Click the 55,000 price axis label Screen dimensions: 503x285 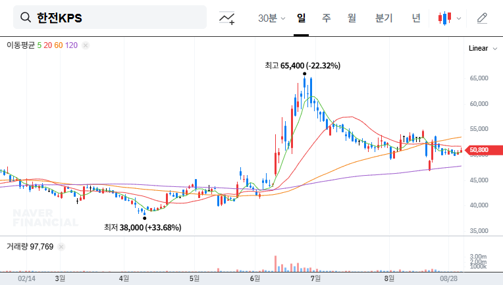coord(479,129)
